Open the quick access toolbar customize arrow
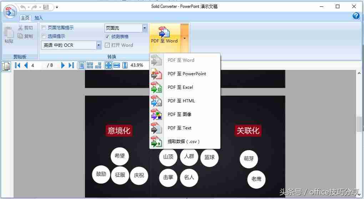Image resolution: width=364 pixels, height=199 pixels. [57, 7]
